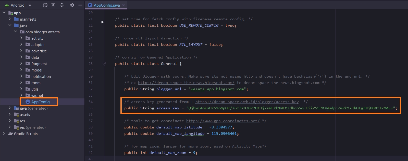The width and height of the screenshot is (408, 161).
Task: Open the Android project view dropdown
Action: click(30, 5)
